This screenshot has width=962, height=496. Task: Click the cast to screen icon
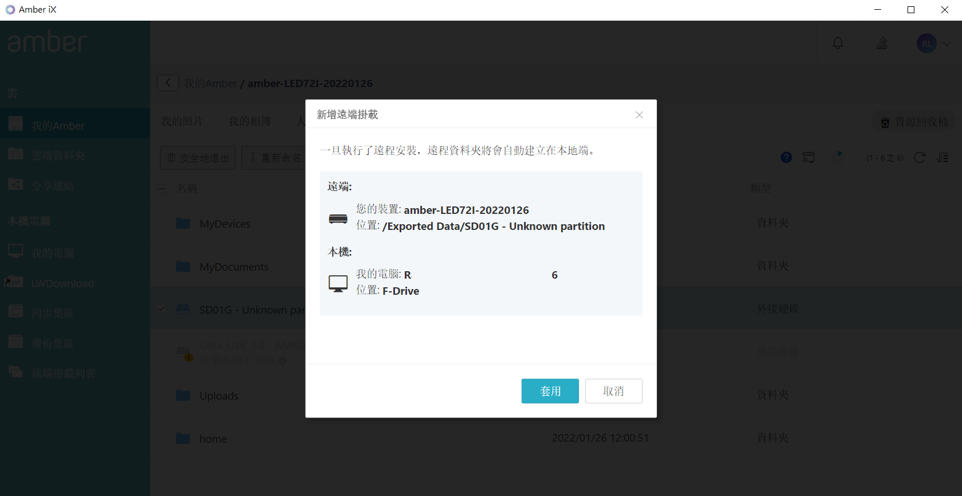click(808, 157)
